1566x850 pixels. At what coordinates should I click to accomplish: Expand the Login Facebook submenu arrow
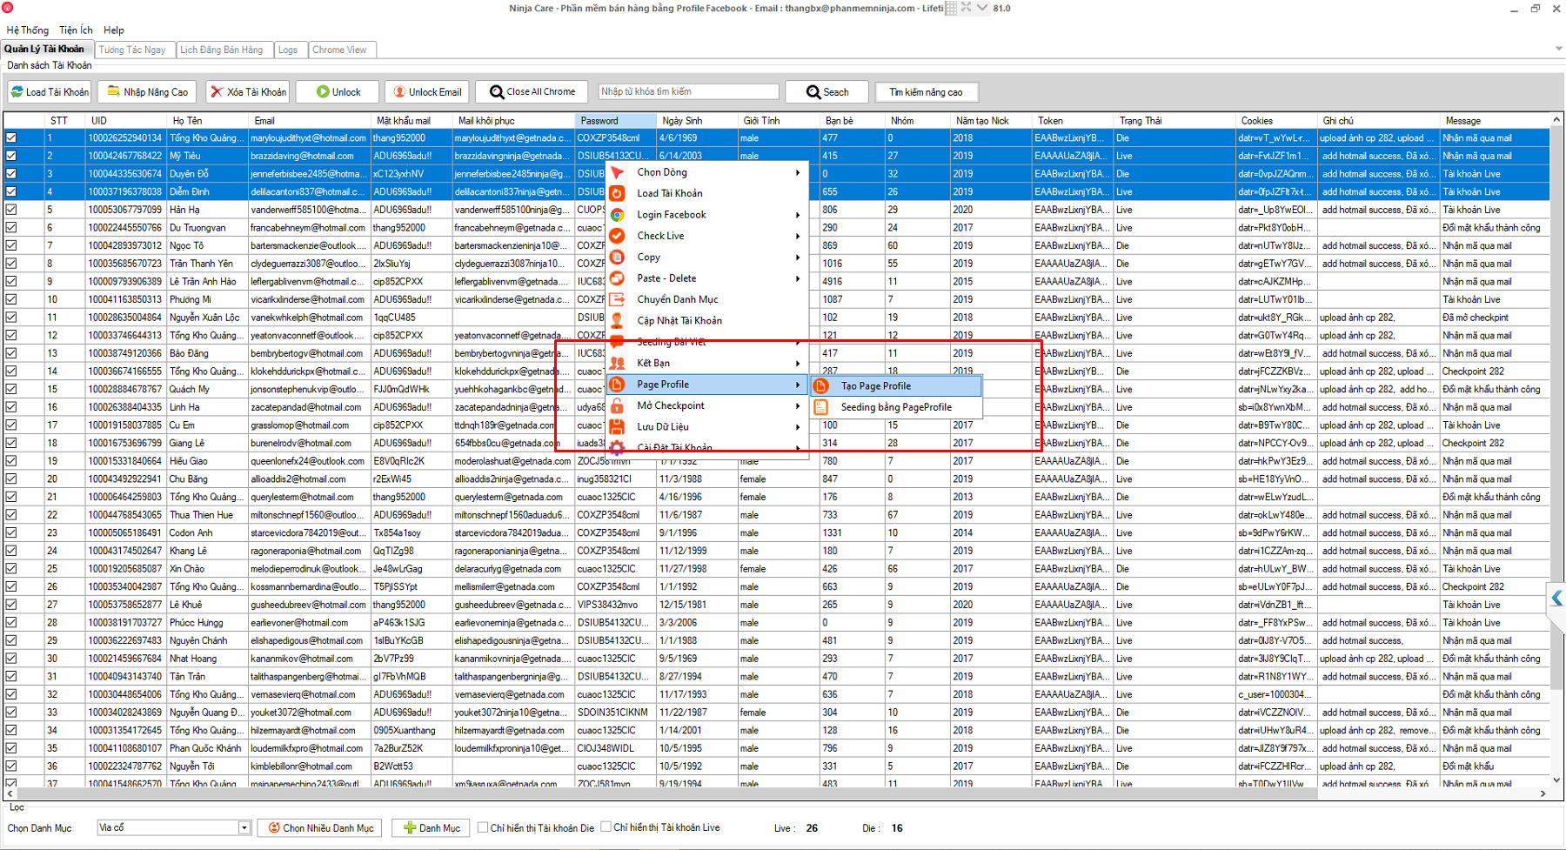point(798,215)
